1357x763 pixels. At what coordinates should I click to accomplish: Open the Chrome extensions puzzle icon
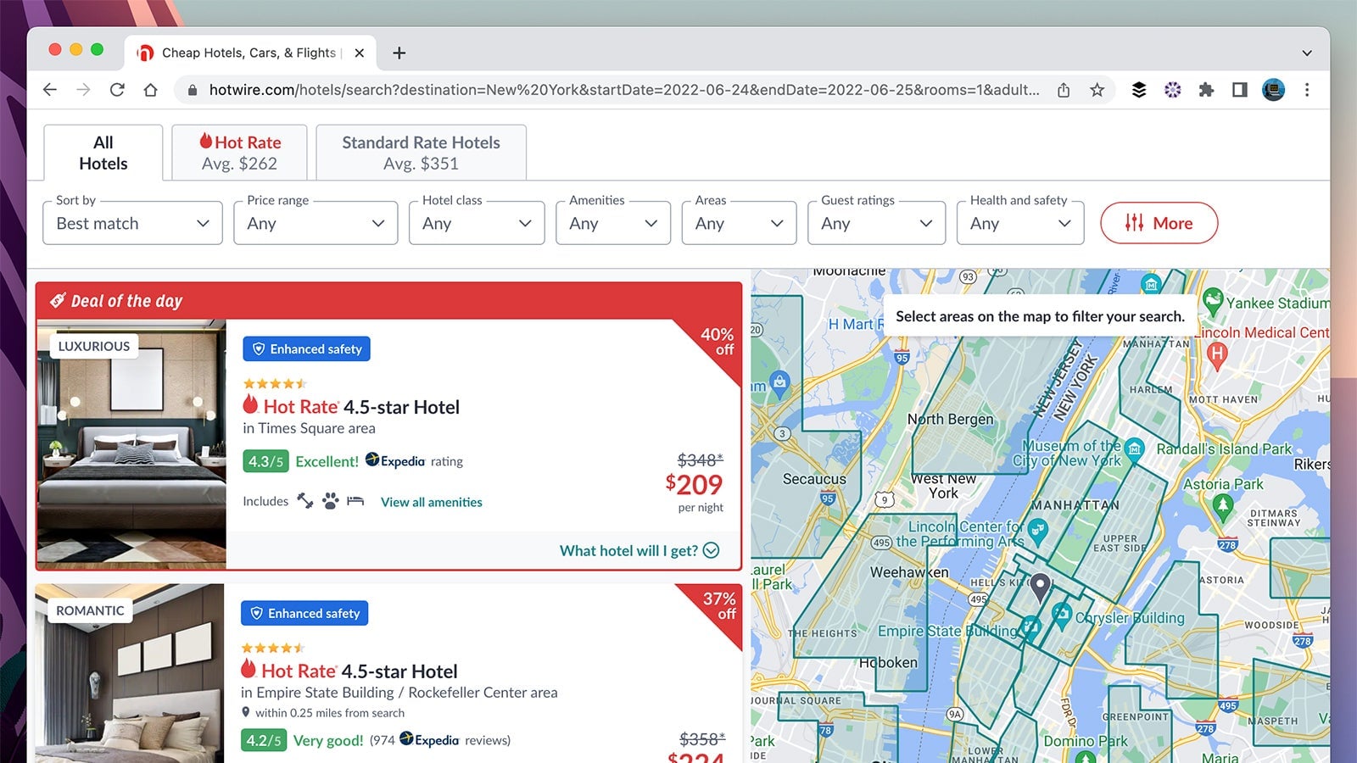click(x=1206, y=89)
